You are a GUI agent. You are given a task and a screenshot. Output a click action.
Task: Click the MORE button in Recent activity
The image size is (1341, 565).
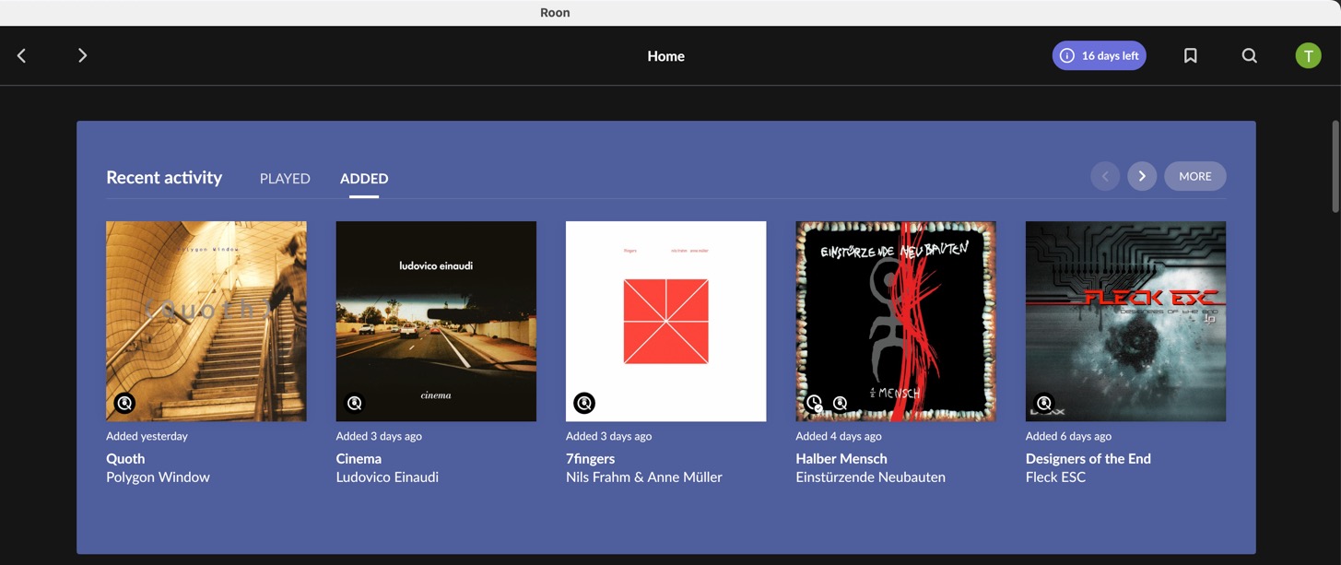[x=1195, y=176]
